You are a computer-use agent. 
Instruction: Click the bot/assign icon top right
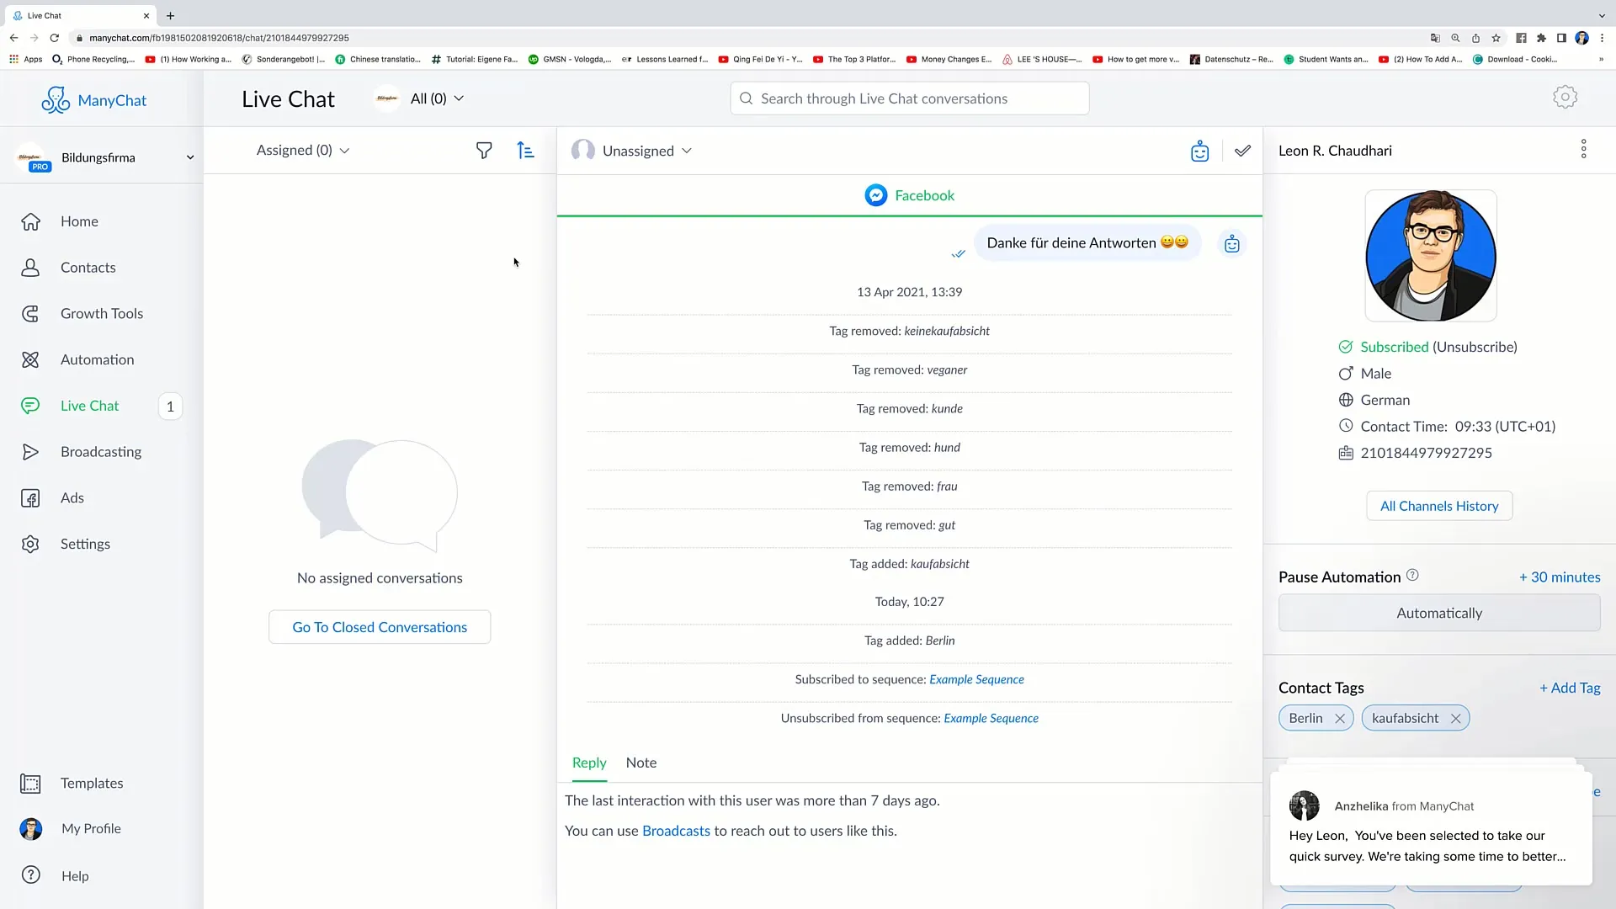(1199, 150)
